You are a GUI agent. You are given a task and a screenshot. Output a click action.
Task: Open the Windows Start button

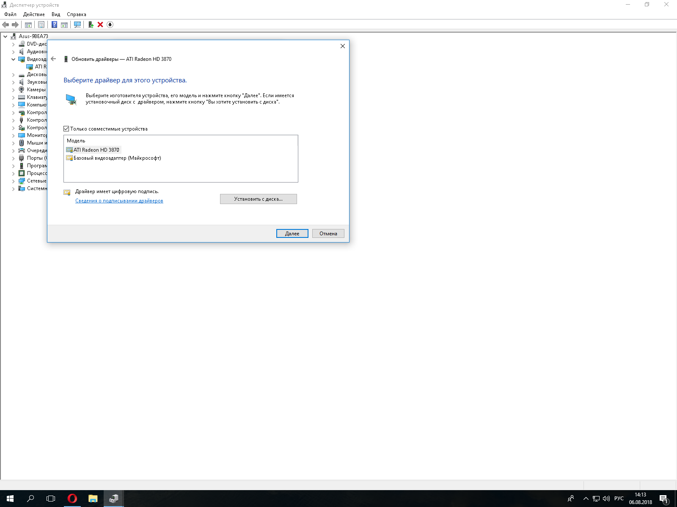pyautogui.click(x=10, y=499)
